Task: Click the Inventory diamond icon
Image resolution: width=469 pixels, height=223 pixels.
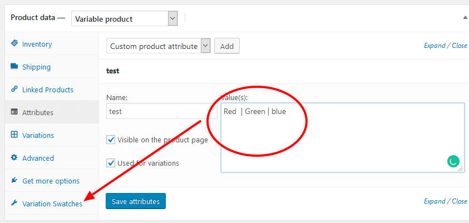Action: [14, 44]
